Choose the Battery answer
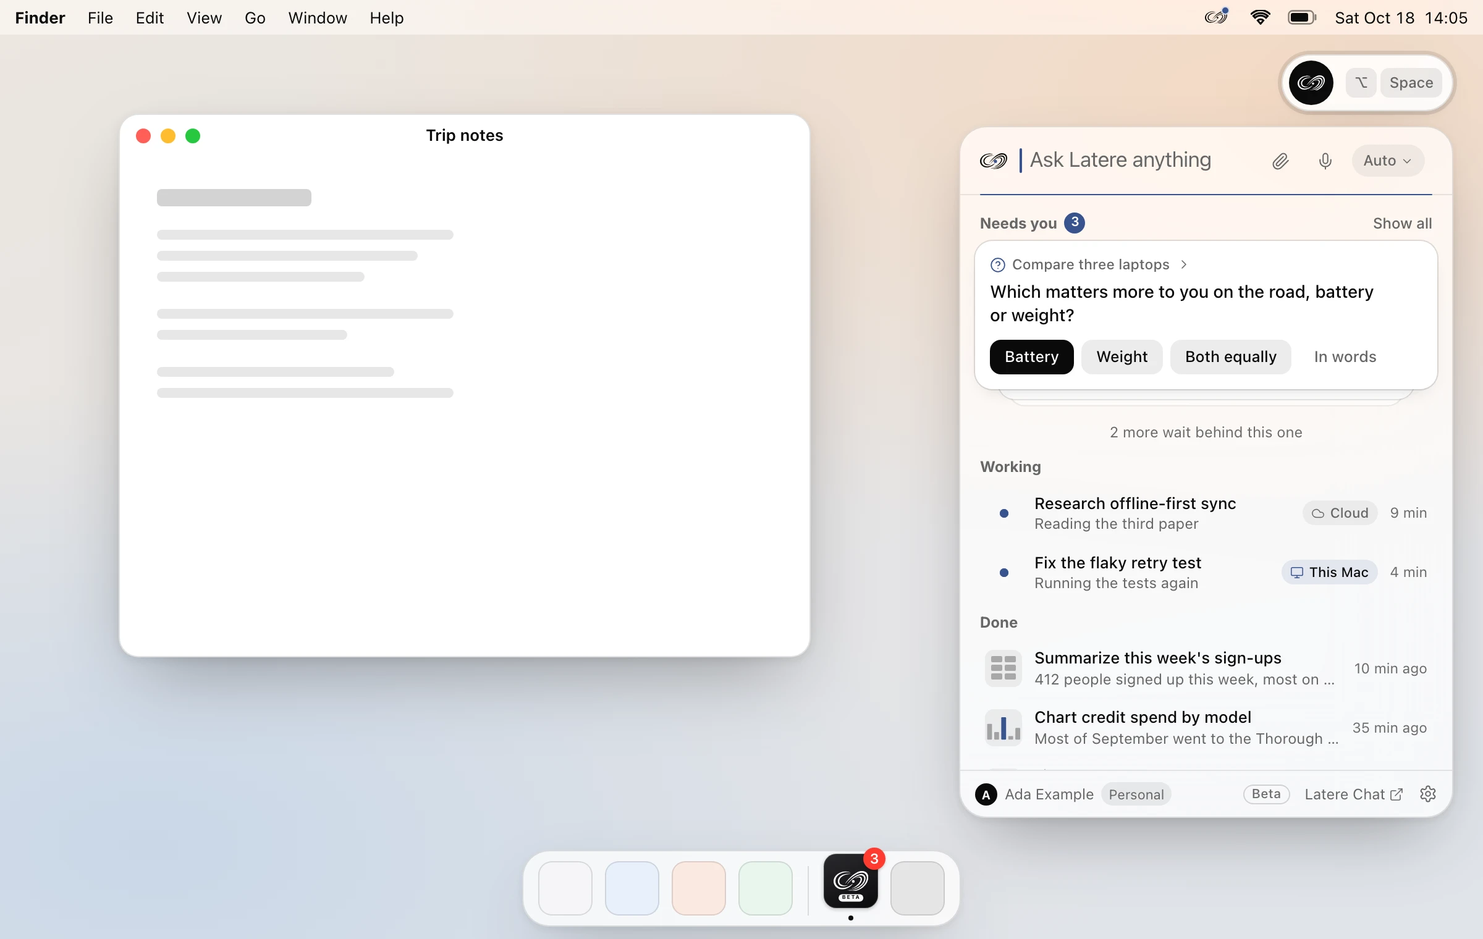The image size is (1483, 939). (1031, 356)
